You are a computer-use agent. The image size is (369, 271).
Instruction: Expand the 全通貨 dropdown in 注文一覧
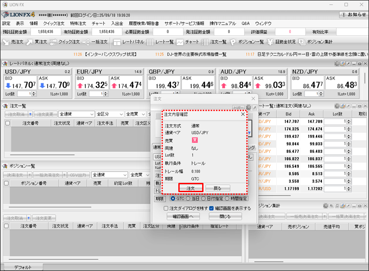coord(77,114)
